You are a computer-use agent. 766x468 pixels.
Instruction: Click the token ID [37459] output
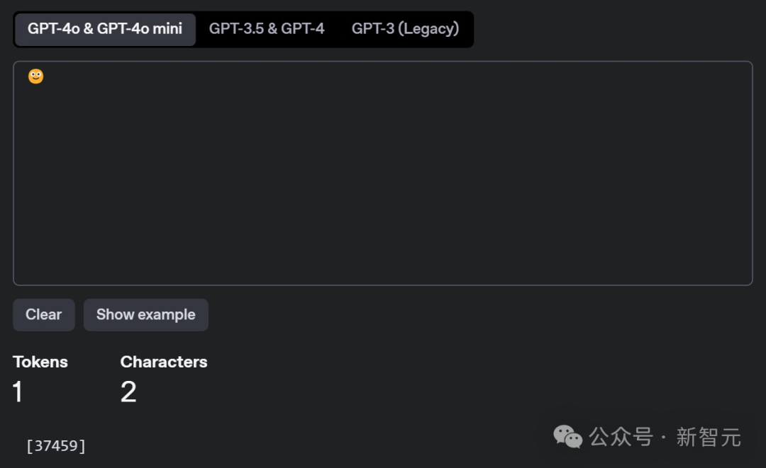(56, 445)
